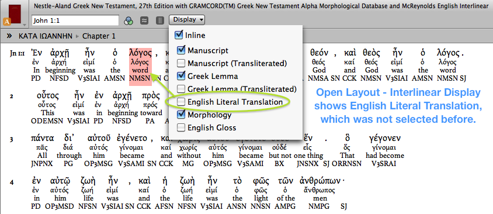
Task: Check the English Literal Translation box
Action: [181, 102]
